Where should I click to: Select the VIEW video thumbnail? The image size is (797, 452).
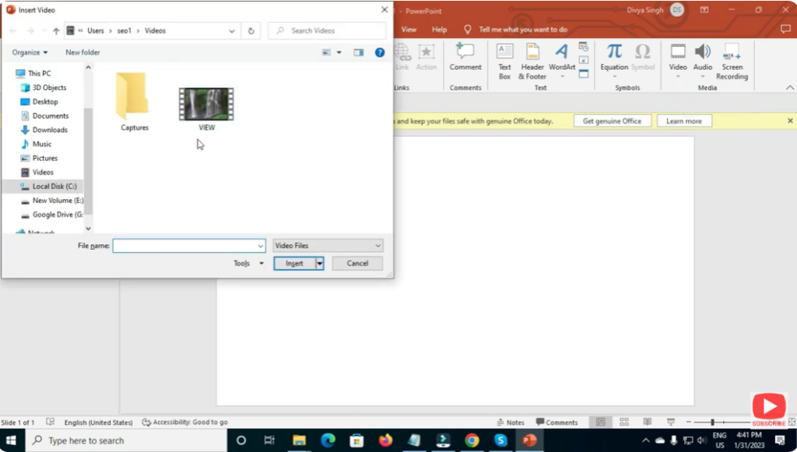click(205, 105)
